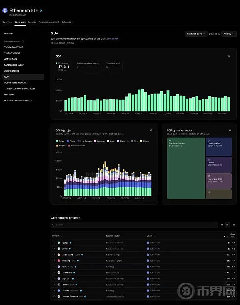
Task: Toggle Flashbots series in the legend
Action: click(x=123, y=141)
